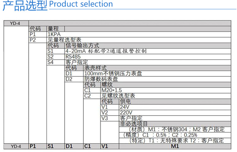The width and height of the screenshot is (237, 152).
Task: Click the M1 cell in the bottom row
Action: click(x=175, y=146)
